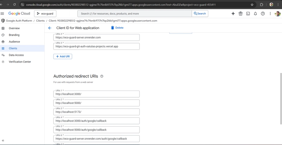The height and width of the screenshot is (145, 282).
Task: Click the site info icon in address bar
Action: [22, 5]
